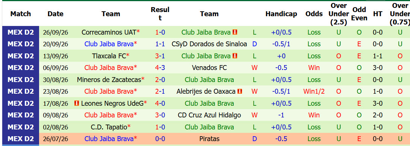Click the 3-1 Tlaxcala FC result
The width and height of the screenshot is (410, 146).
(x=160, y=56)
